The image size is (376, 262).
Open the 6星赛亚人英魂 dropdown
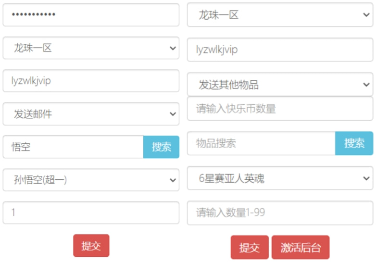point(280,178)
